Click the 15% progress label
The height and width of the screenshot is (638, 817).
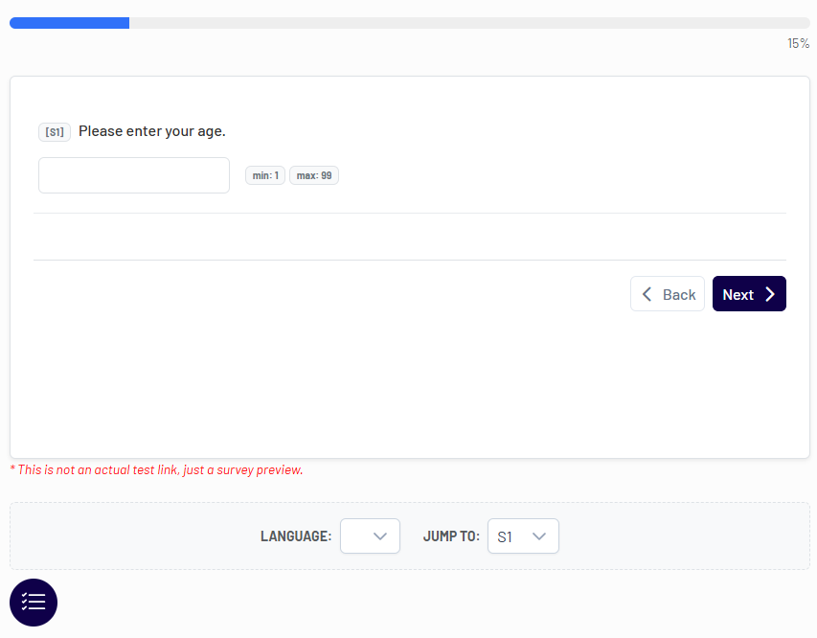coord(798,43)
